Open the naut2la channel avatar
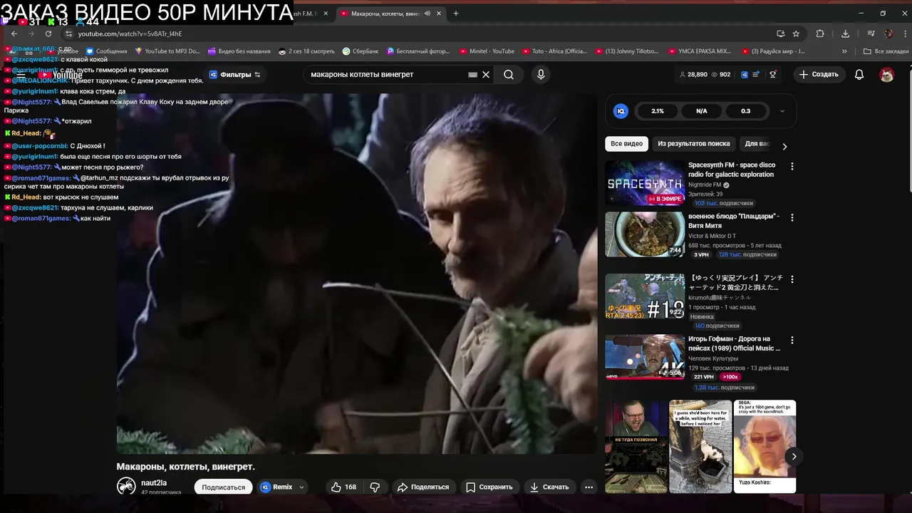This screenshot has width=912, height=513. coord(126,486)
